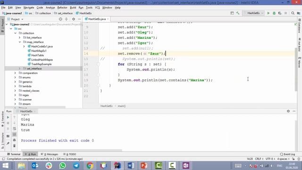Viewport: 302px width, 170px height.
Task: Change CRLF line separator in status bar
Action: pyautogui.click(x=259, y=159)
